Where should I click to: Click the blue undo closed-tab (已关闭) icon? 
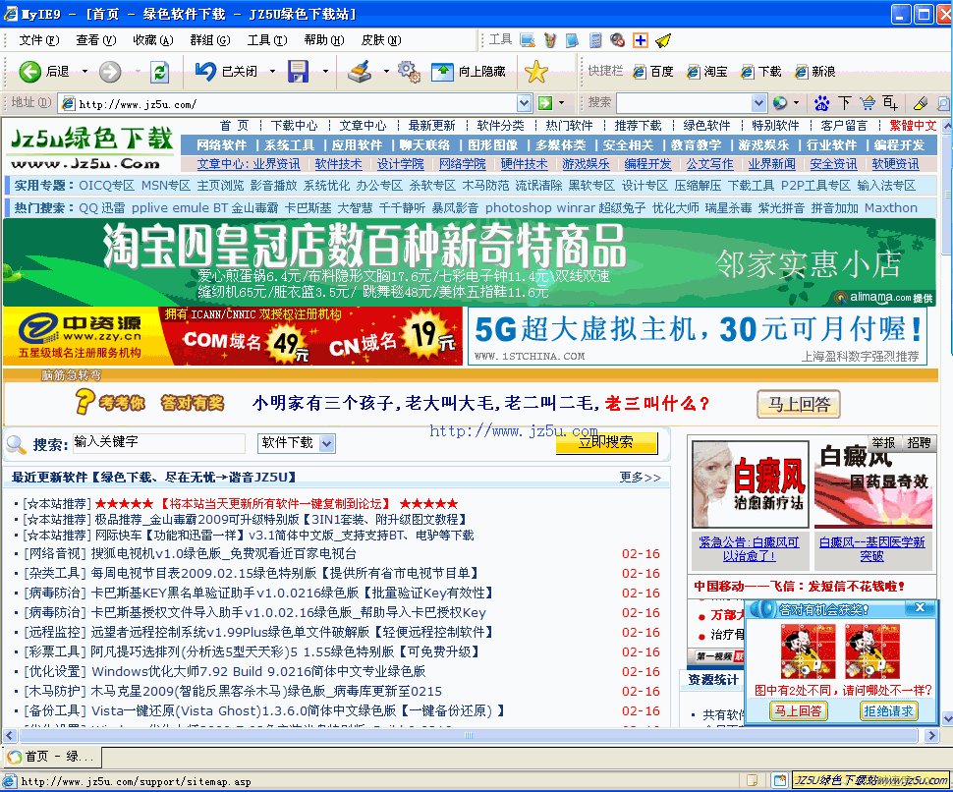[x=206, y=72]
